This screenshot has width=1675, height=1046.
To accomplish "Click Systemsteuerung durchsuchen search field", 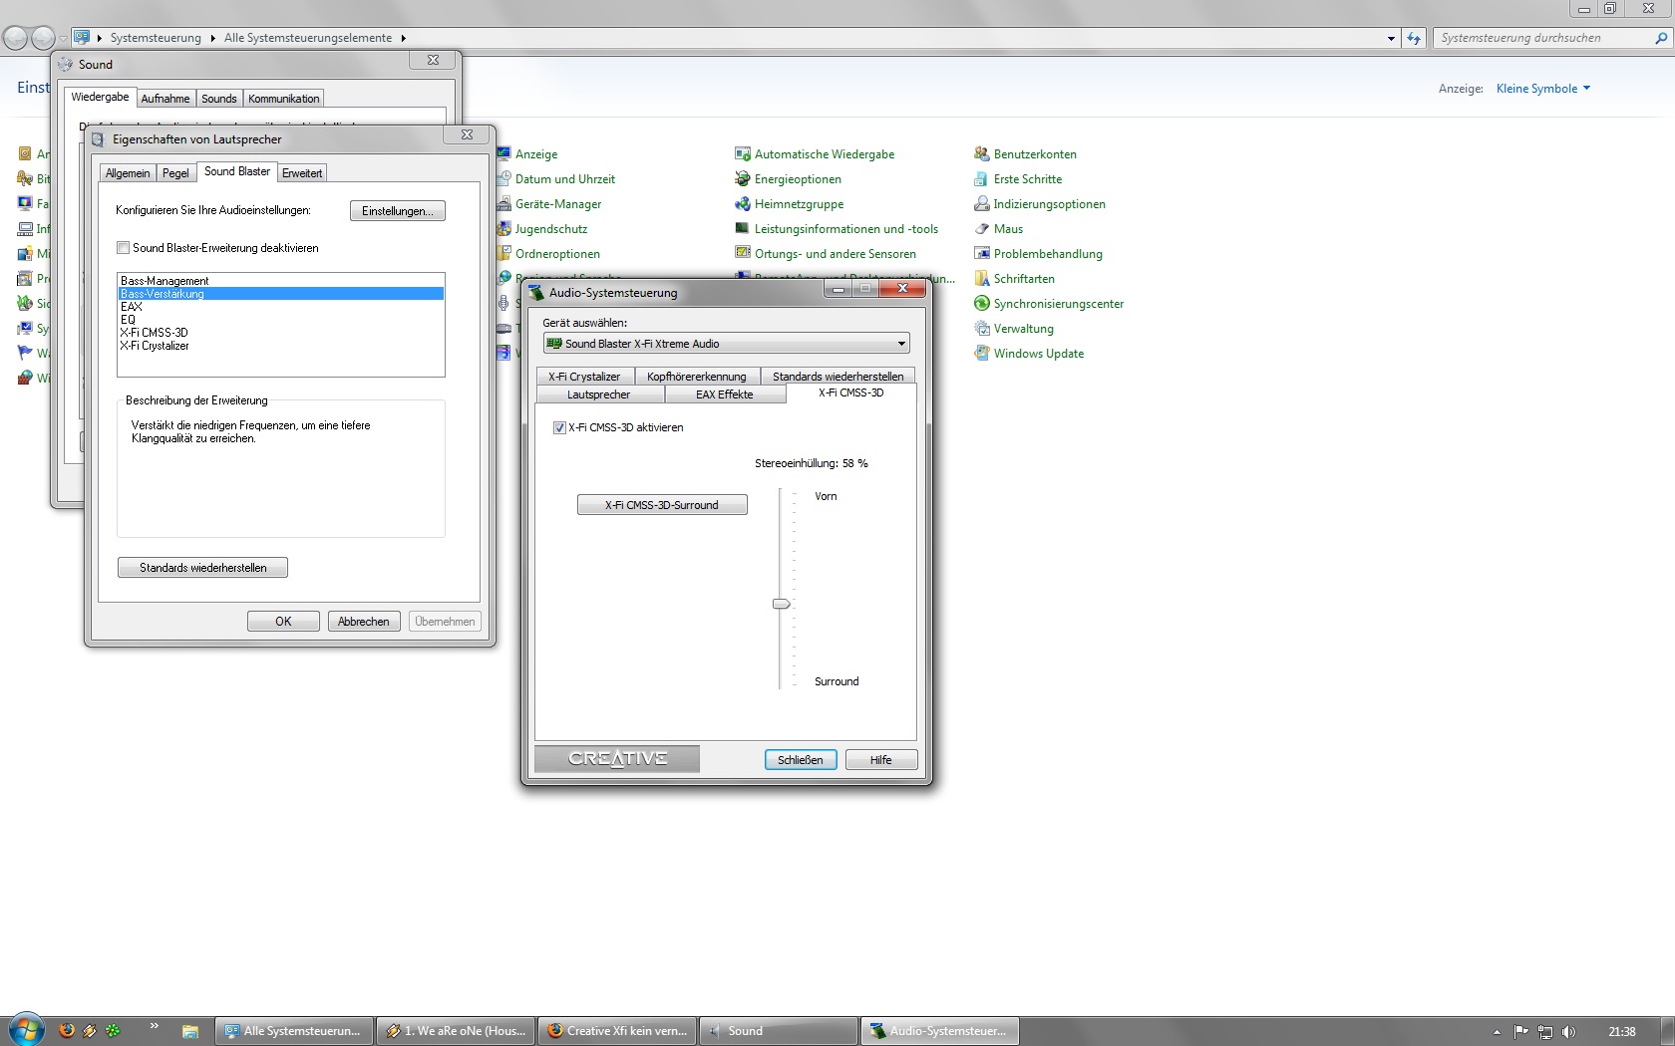I will (1545, 38).
